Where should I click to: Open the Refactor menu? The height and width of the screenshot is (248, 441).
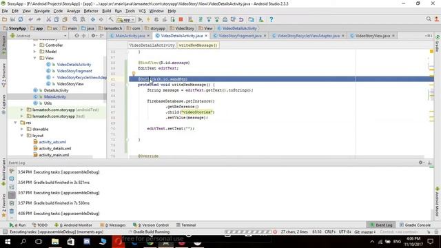[x=91, y=11]
